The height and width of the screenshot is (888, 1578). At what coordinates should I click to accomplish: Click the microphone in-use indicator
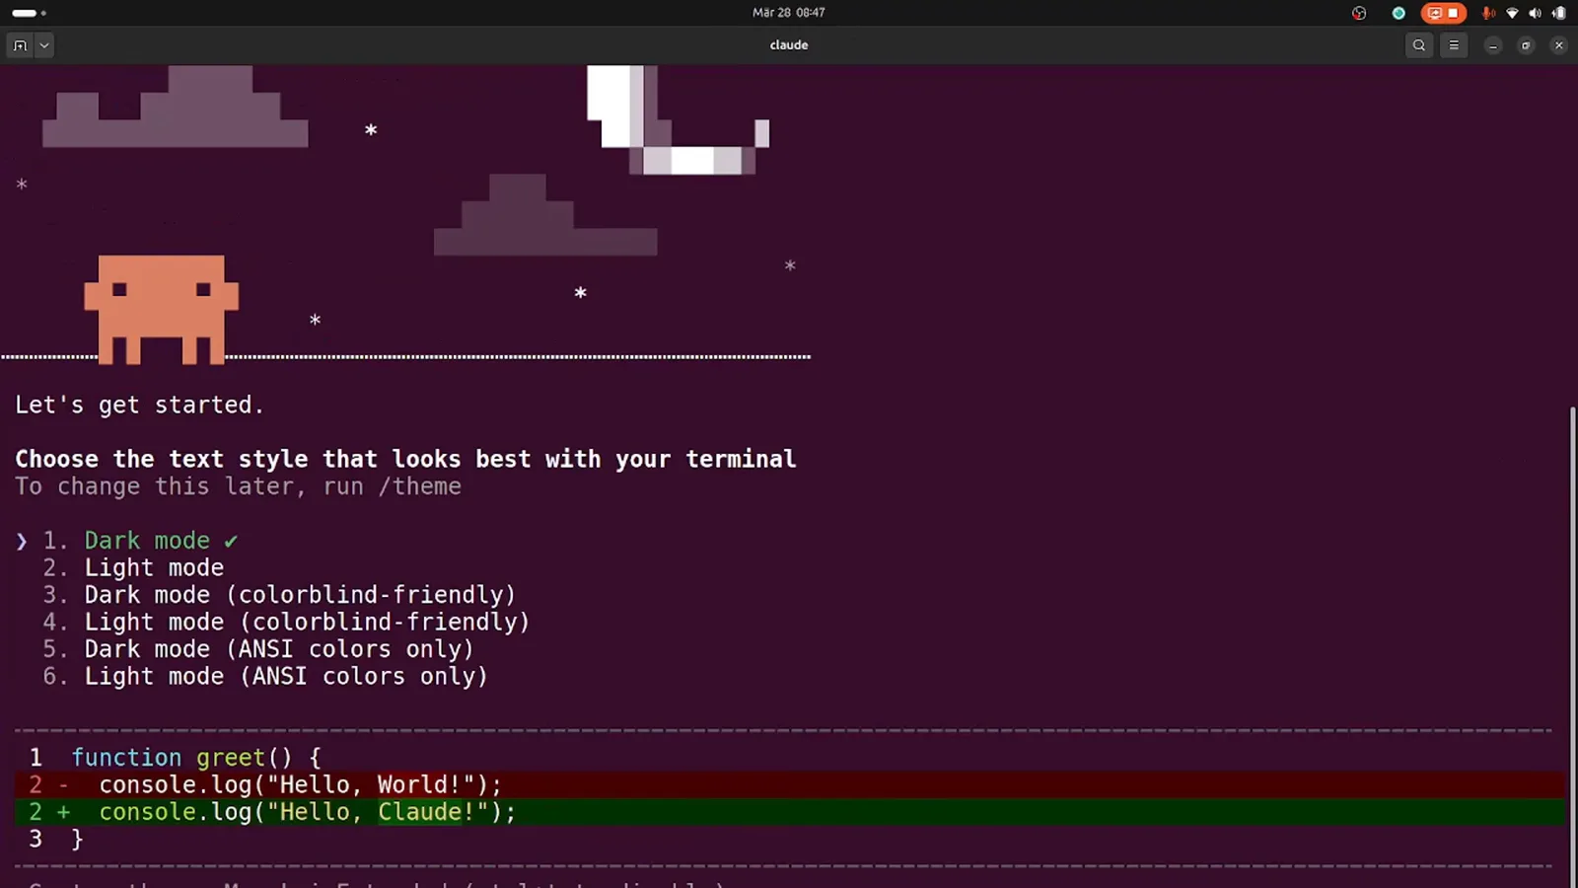(x=1488, y=13)
